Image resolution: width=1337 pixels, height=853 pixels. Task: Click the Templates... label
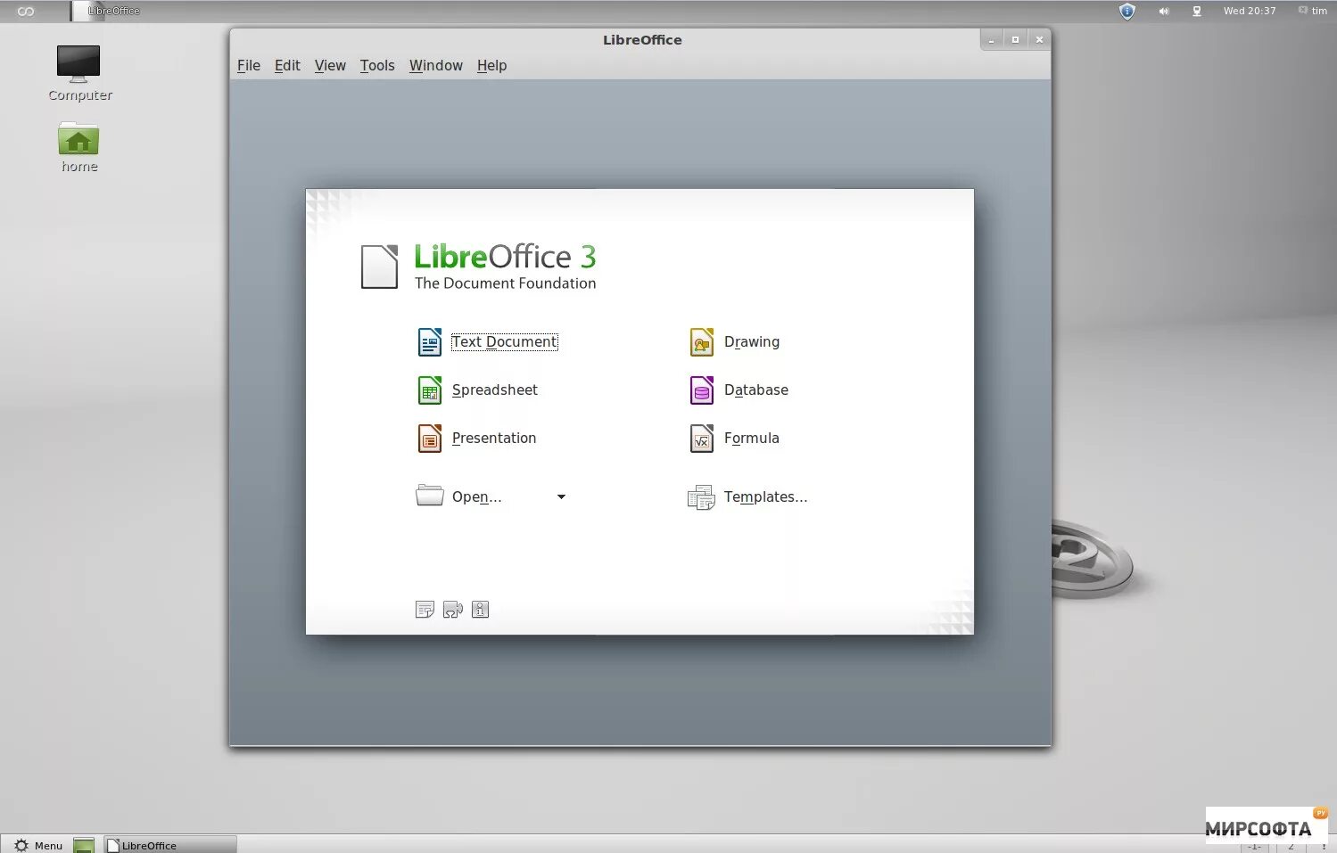(x=766, y=496)
